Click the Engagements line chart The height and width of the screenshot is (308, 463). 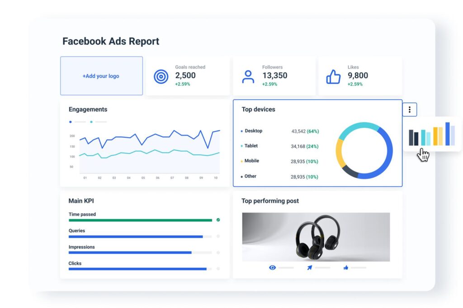145,154
